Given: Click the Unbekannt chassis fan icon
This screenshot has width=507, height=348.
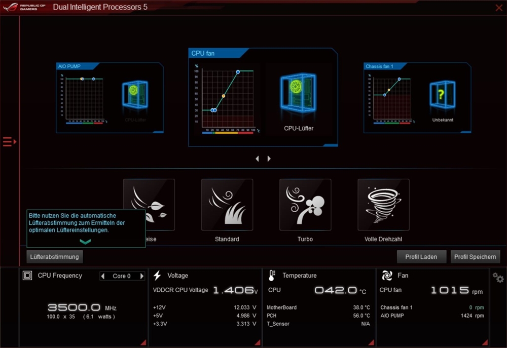Looking at the screenshot, I should pos(441,95).
